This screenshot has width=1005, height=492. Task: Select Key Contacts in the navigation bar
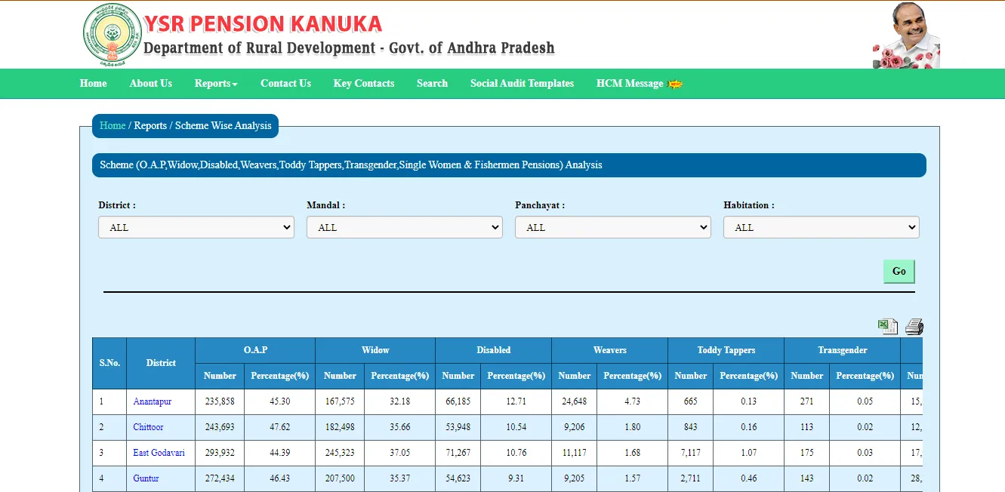pos(364,84)
